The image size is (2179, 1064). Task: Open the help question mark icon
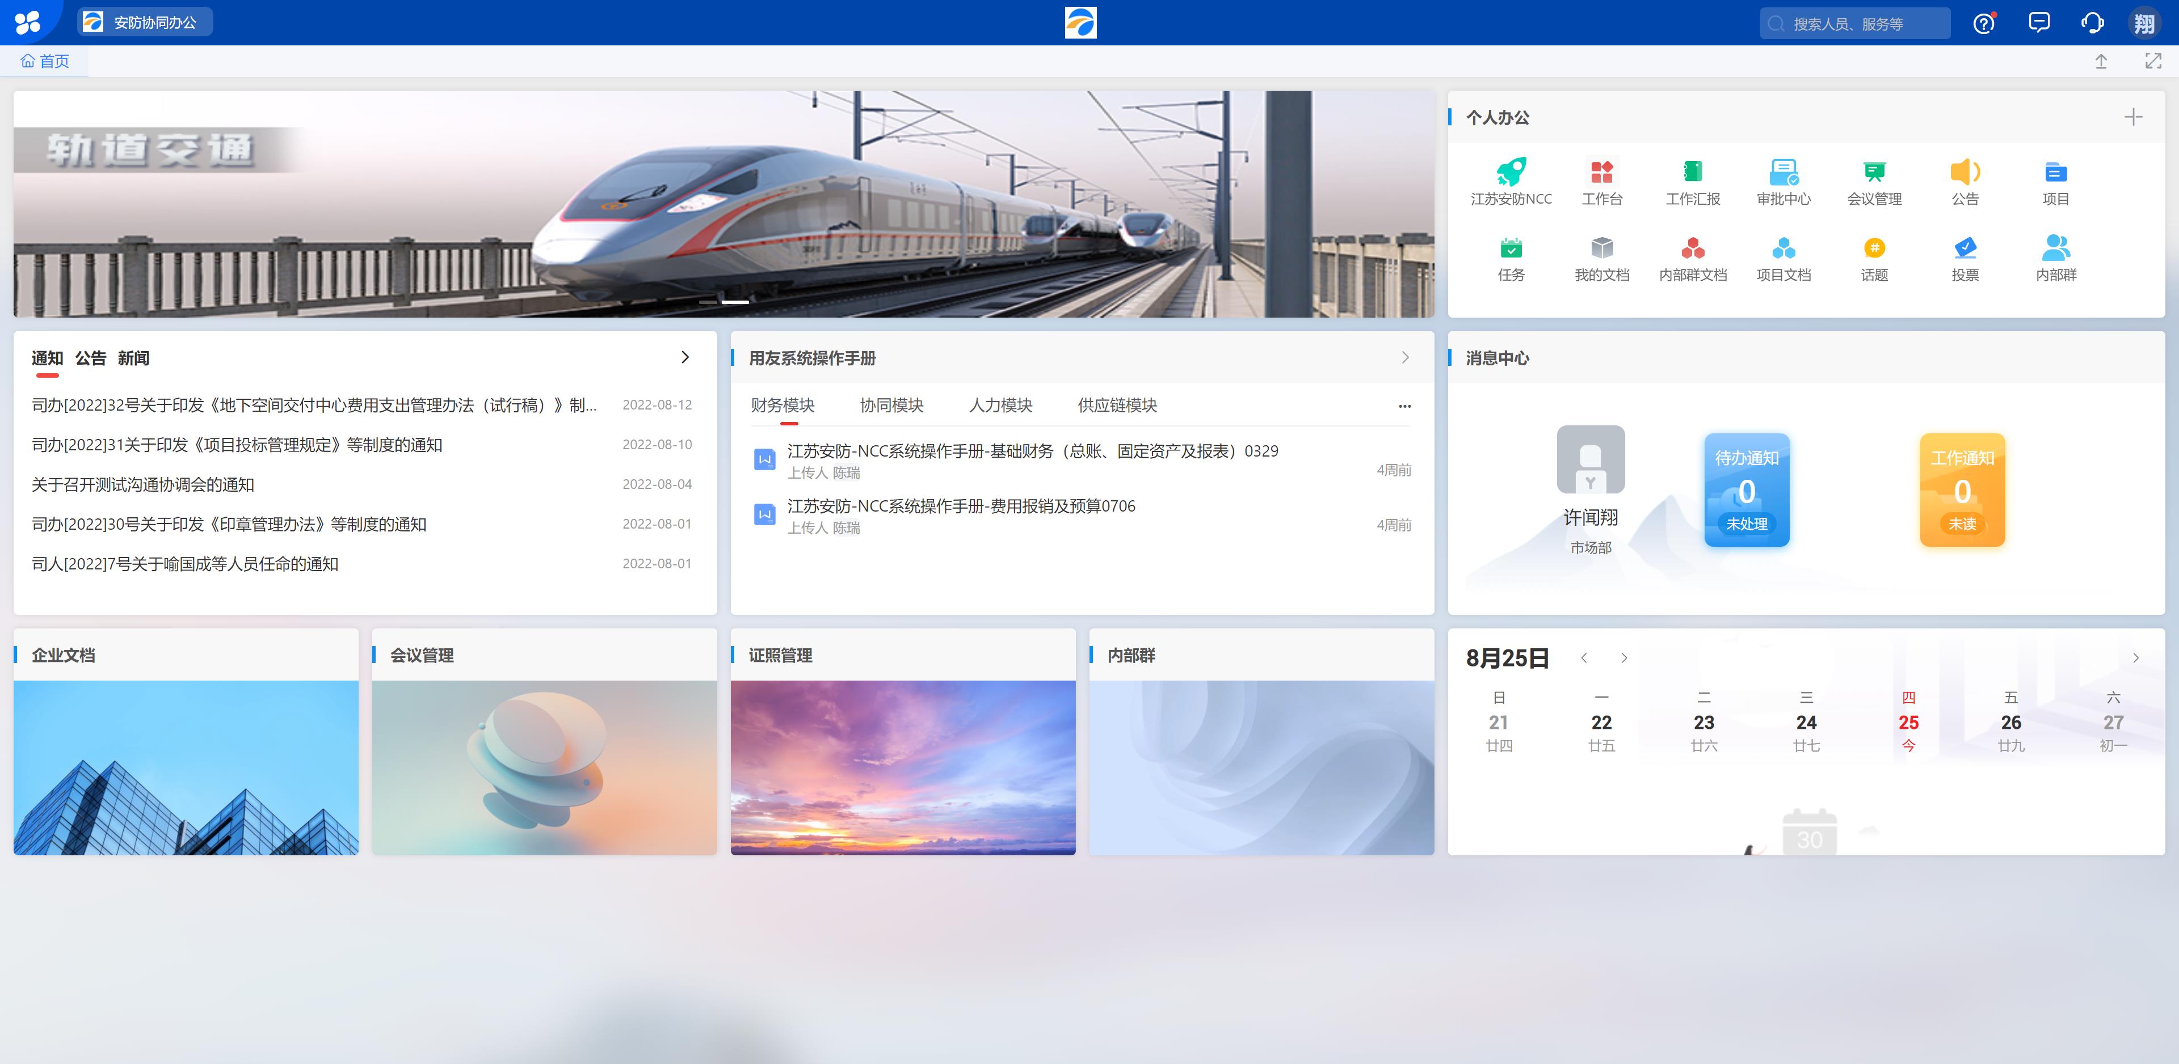1984,24
